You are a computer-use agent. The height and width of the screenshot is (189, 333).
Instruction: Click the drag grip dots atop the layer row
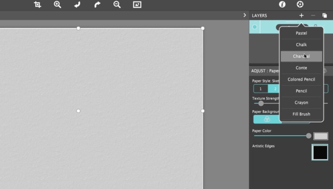(291, 22)
